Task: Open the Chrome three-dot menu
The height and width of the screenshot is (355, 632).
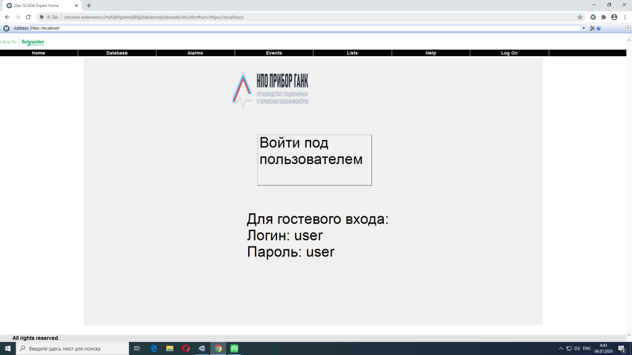Action: (x=625, y=17)
